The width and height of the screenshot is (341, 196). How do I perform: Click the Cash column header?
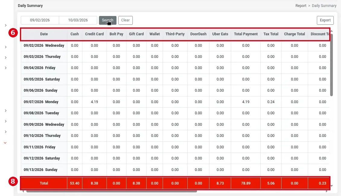tap(75, 34)
